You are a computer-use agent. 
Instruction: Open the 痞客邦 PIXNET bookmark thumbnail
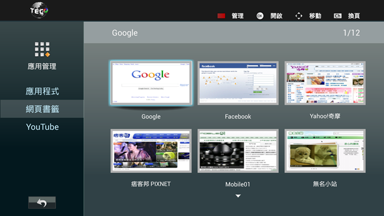[x=151, y=151]
